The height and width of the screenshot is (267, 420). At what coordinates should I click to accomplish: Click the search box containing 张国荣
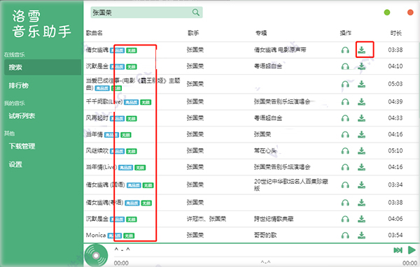[146, 13]
